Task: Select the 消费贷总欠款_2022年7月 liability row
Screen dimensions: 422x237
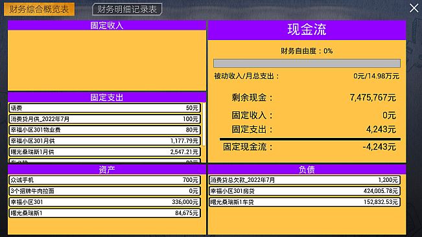Action: click(x=305, y=180)
